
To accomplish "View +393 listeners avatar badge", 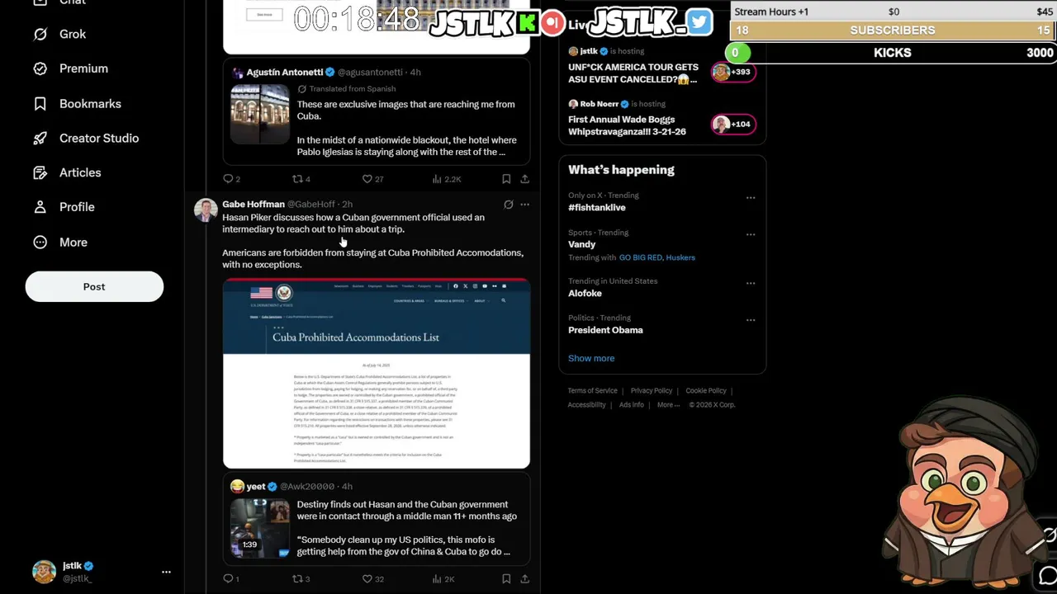I will pyautogui.click(x=733, y=72).
